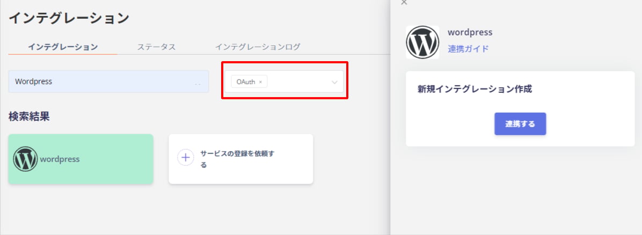This screenshot has width=642, height=235.
Task: Open the ステータス tab
Action: [x=156, y=47]
